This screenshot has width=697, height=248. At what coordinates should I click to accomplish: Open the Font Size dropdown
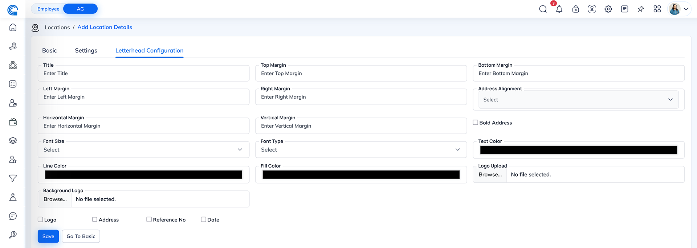coord(143,150)
